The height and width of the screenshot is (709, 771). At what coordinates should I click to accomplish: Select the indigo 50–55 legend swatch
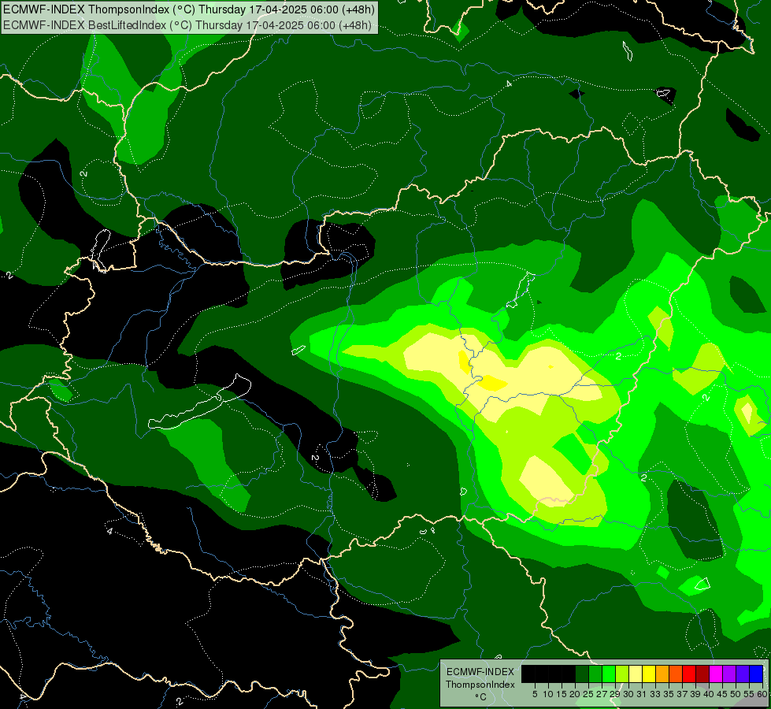coord(743,674)
